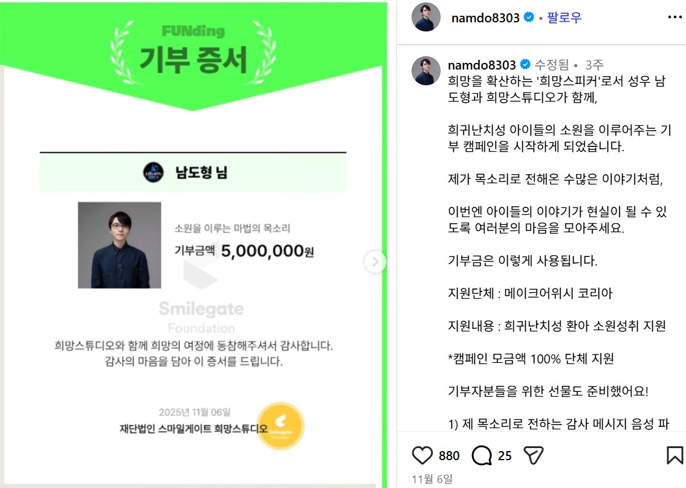Click the 11월 6일 date link

coord(432,480)
